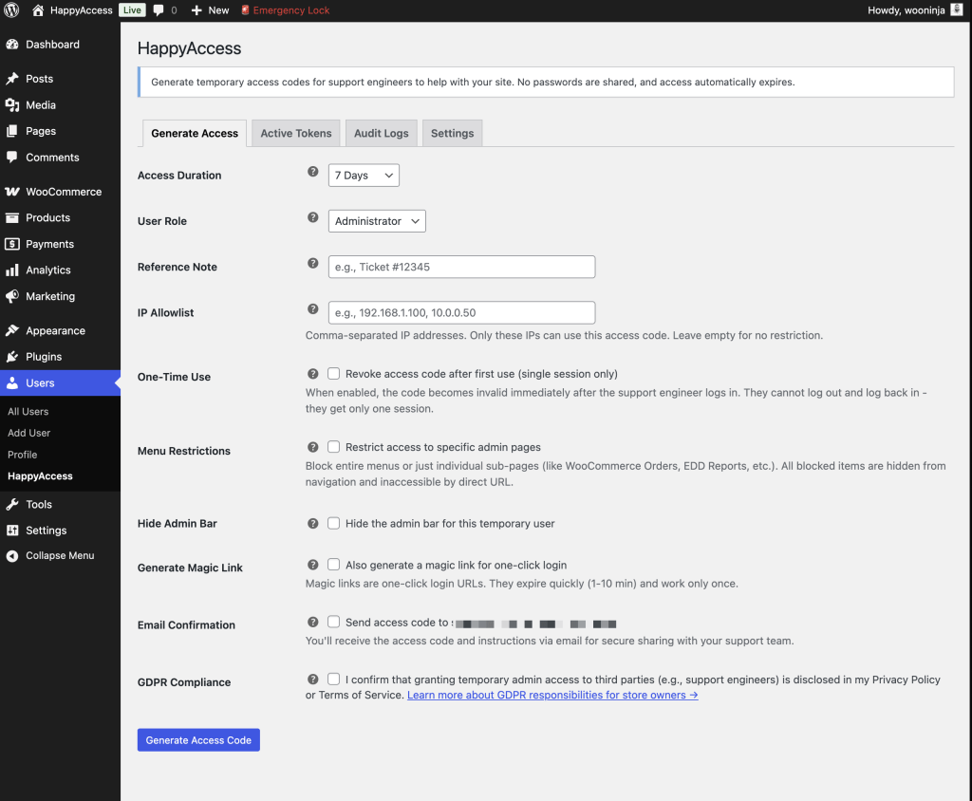Screen dimensions: 972x801
Task: Click the WordPress logo in the admin bar
Action: point(11,10)
